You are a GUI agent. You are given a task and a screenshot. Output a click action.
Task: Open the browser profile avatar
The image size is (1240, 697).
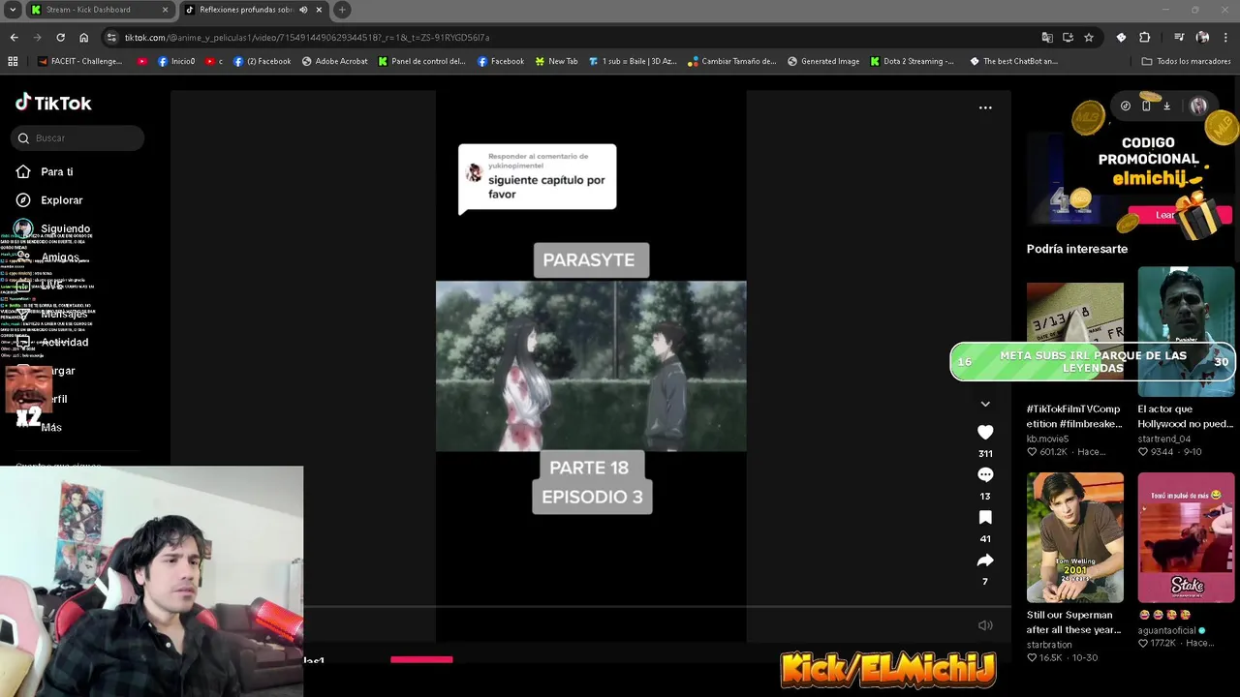click(1202, 37)
